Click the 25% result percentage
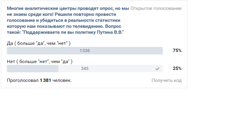Screen dimensions: 225x127 click(x=177, y=68)
